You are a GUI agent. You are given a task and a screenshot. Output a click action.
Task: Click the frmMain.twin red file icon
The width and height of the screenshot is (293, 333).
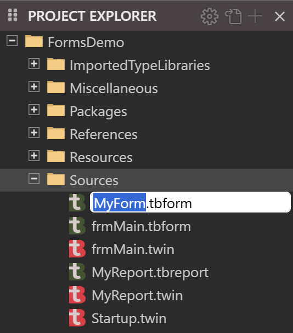pyautogui.click(x=77, y=249)
